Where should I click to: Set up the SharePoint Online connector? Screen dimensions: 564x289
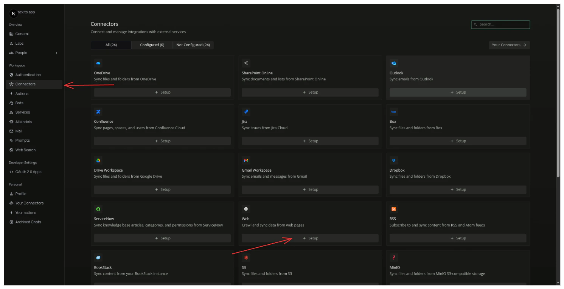[x=310, y=92]
